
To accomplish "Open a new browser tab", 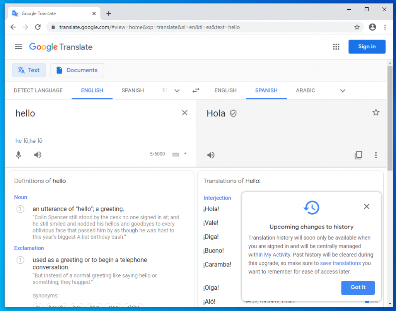I will 109,14.
